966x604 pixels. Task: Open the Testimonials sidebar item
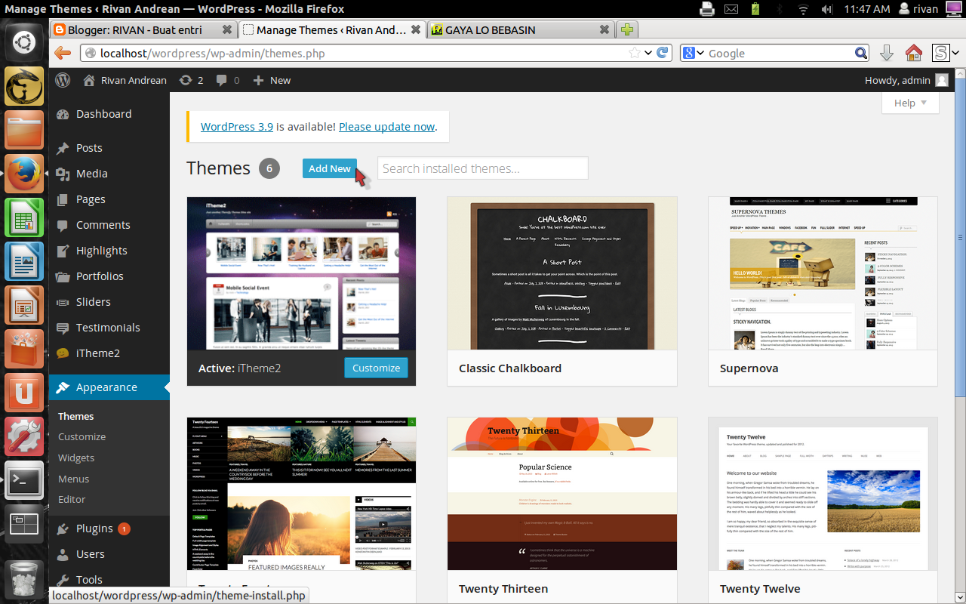point(109,328)
